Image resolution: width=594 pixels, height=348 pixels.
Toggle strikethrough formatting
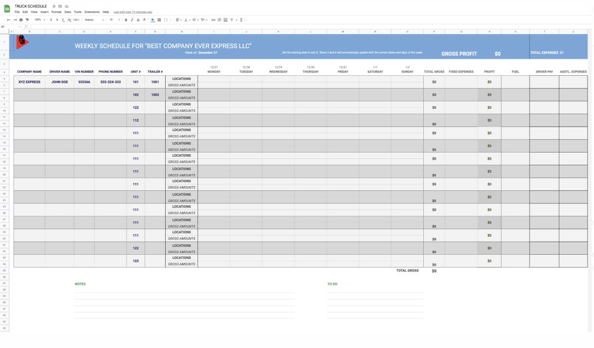(x=138, y=20)
